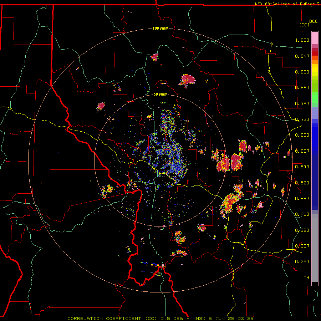Viewport: 321px width, 321px height.
Task: Click the Correlation Coefficient KMSX caption
Action: tap(160, 319)
